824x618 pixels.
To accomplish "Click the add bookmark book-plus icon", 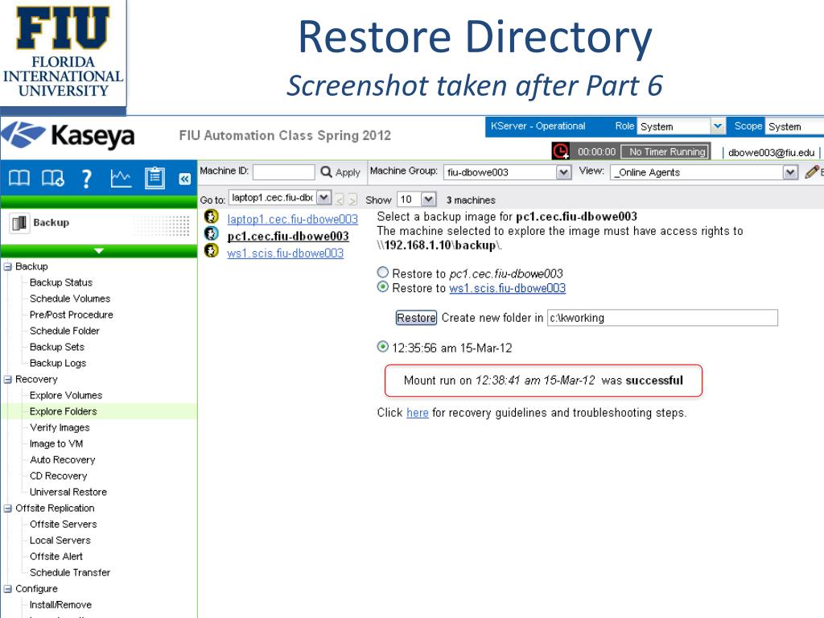I will click(x=53, y=178).
